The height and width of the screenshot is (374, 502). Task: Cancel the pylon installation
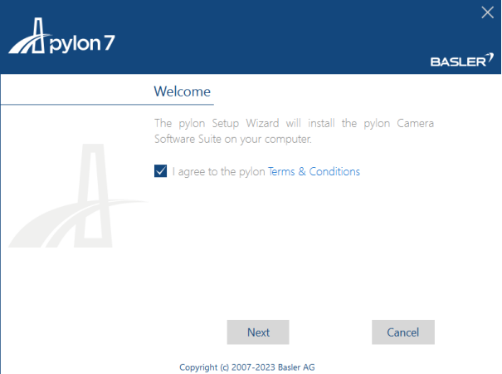(403, 332)
